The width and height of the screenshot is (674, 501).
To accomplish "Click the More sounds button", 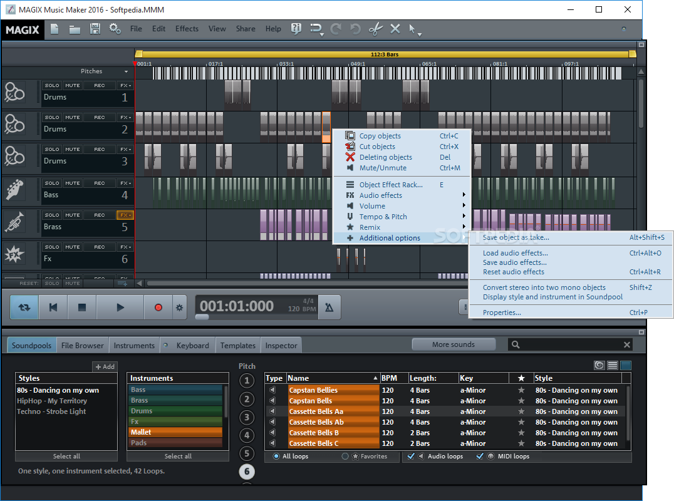I will 454,344.
